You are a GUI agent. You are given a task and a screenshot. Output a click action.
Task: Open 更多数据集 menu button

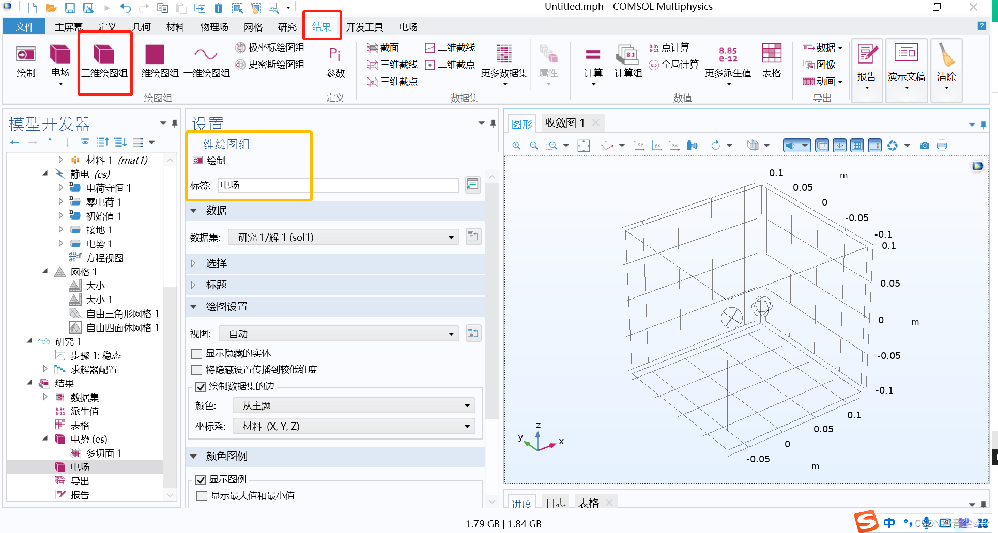point(504,65)
